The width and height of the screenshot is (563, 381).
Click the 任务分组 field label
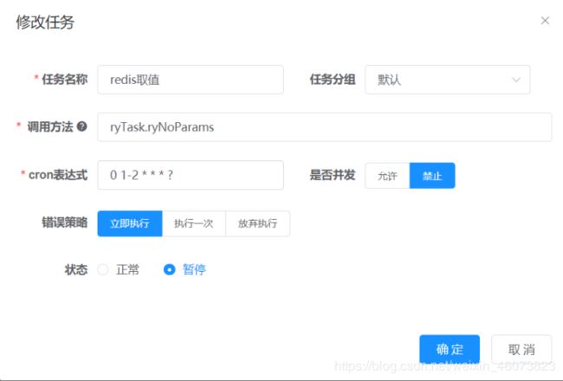(x=333, y=80)
